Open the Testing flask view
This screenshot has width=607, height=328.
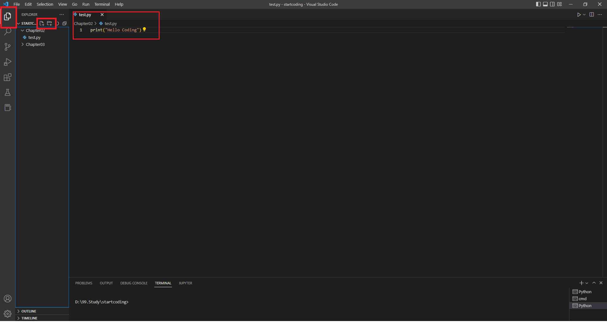click(8, 92)
